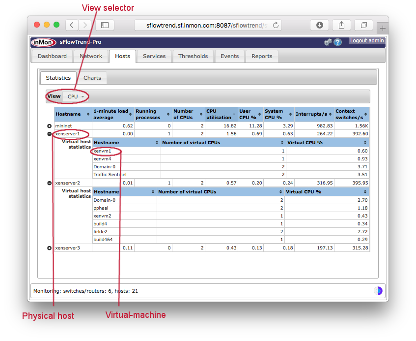This screenshot has height=341, width=416.
Task: Click the InMon logo
Action: pos(44,42)
